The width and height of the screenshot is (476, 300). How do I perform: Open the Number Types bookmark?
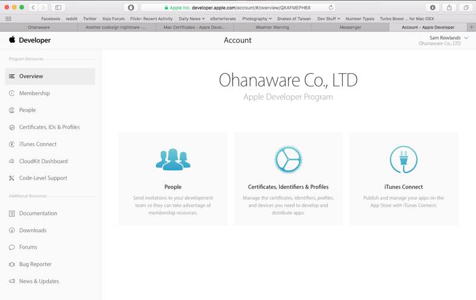point(360,18)
